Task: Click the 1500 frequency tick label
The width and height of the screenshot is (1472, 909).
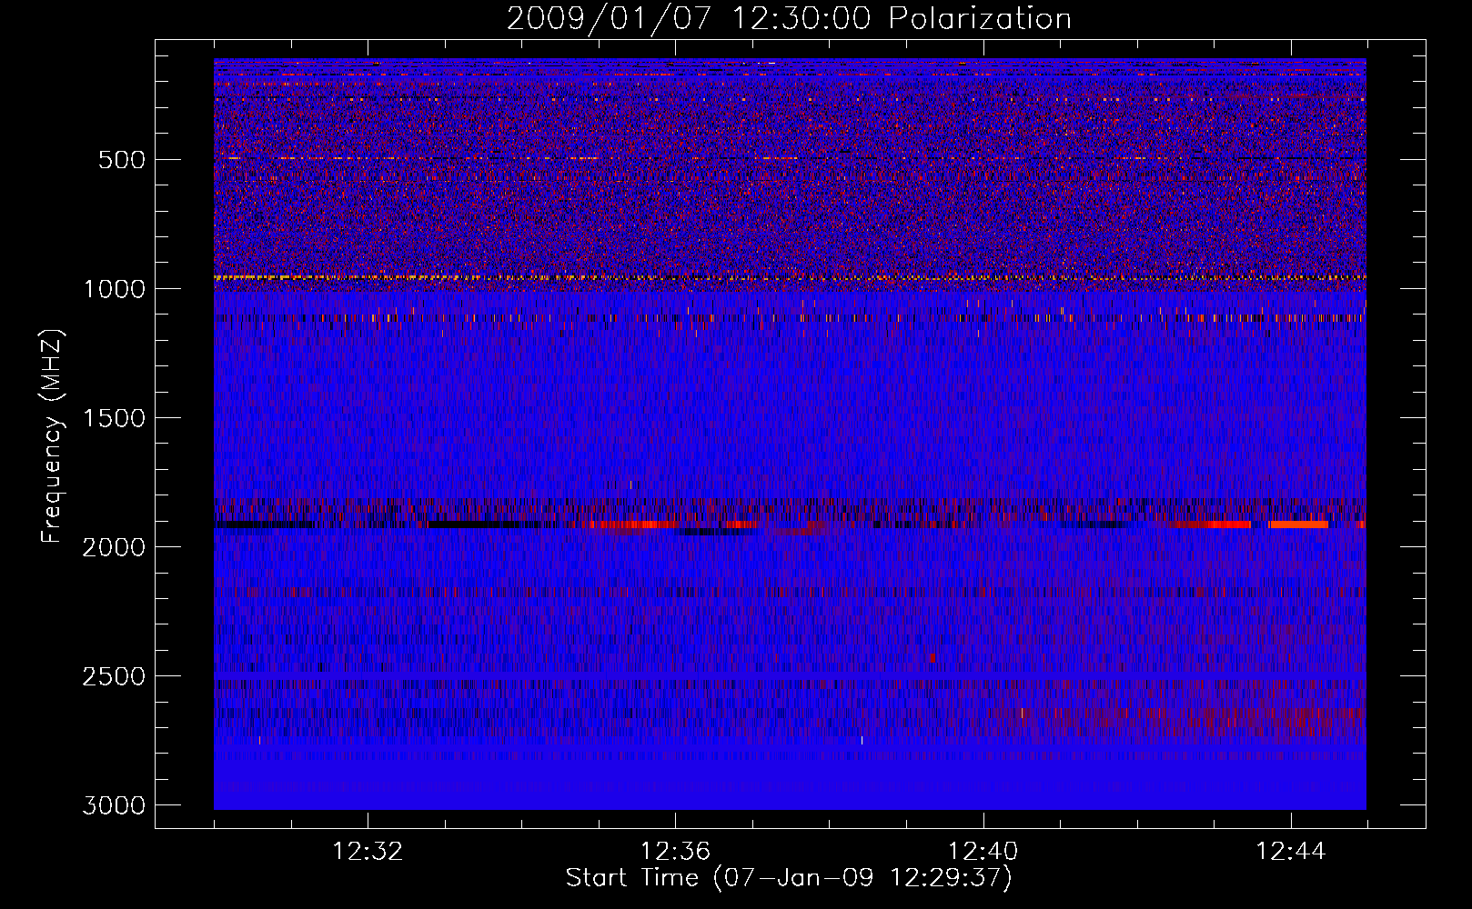Action: coord(114,418)
